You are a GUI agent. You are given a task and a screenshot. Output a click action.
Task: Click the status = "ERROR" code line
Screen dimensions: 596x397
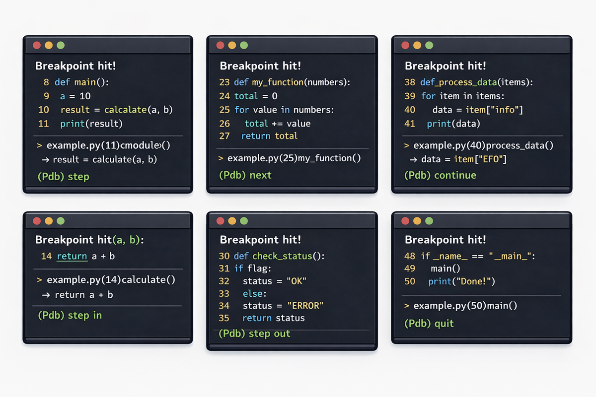[283, 306]
